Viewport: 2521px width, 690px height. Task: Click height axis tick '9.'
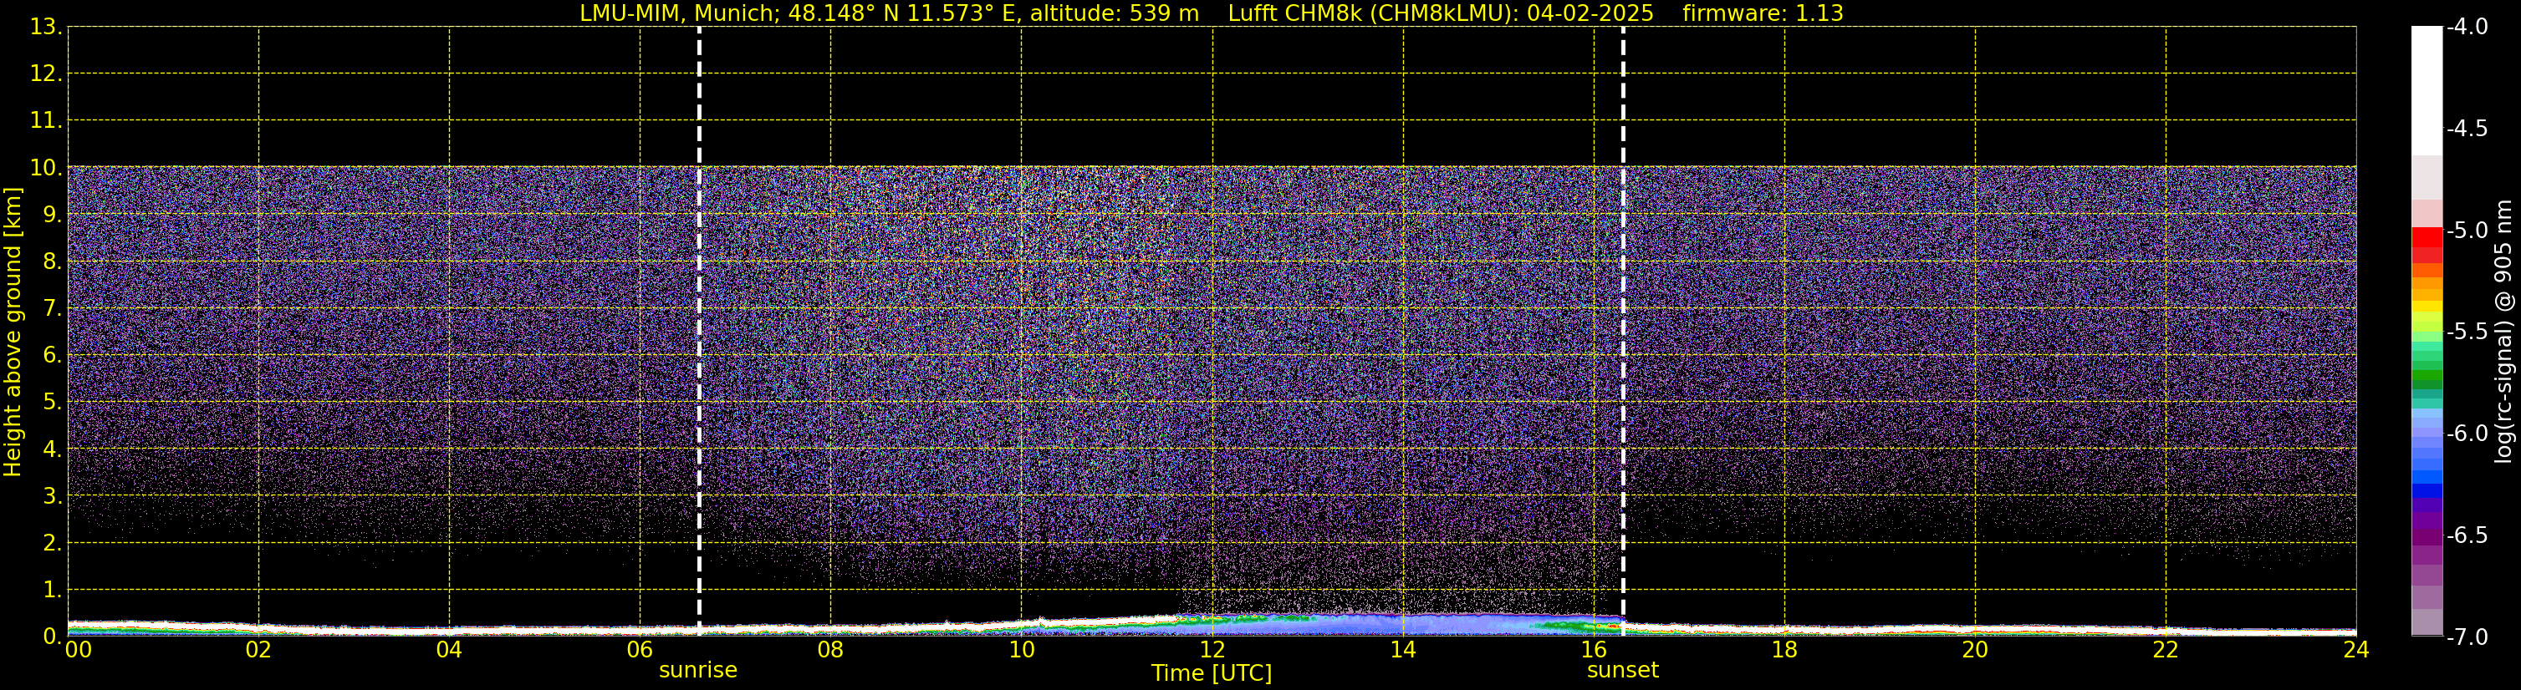point(52,215)
